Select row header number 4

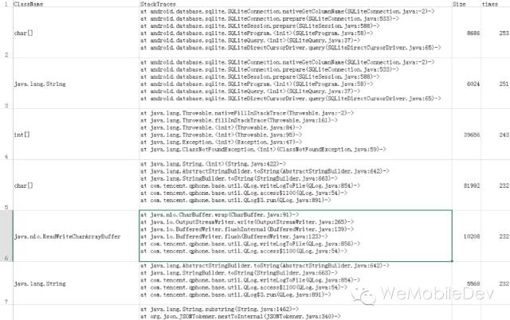[6, 135]
